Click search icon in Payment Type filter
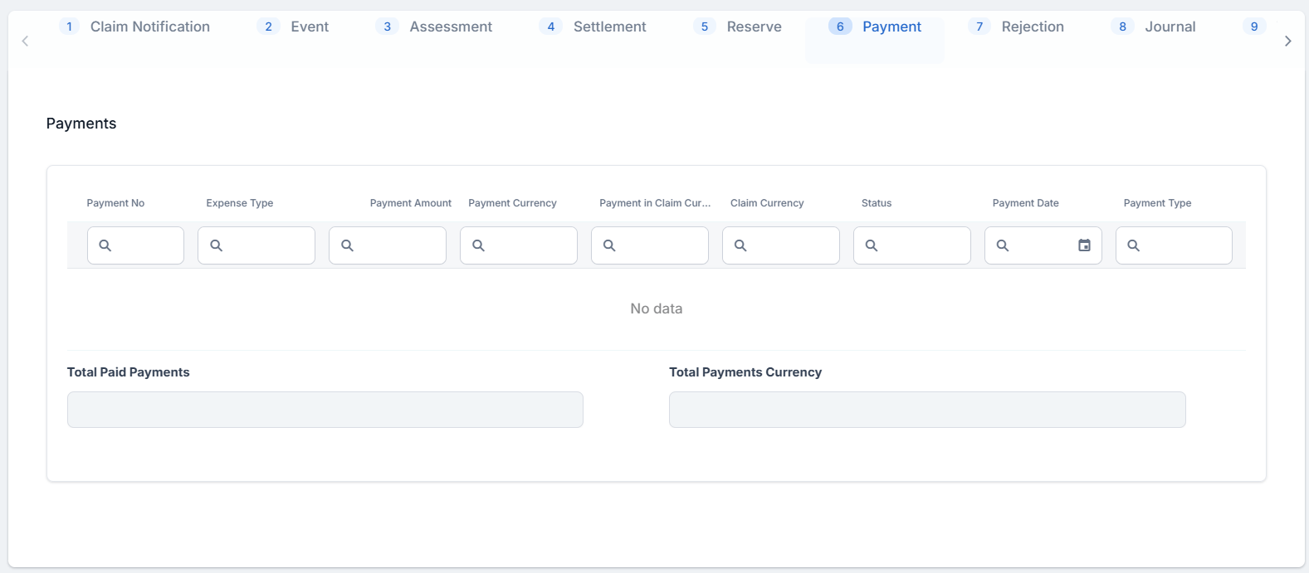Image resolution: width=1309 pixels, height=573 pixels. click(1134, 245)
